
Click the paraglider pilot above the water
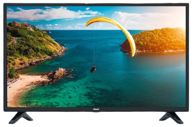pos(94,69)
